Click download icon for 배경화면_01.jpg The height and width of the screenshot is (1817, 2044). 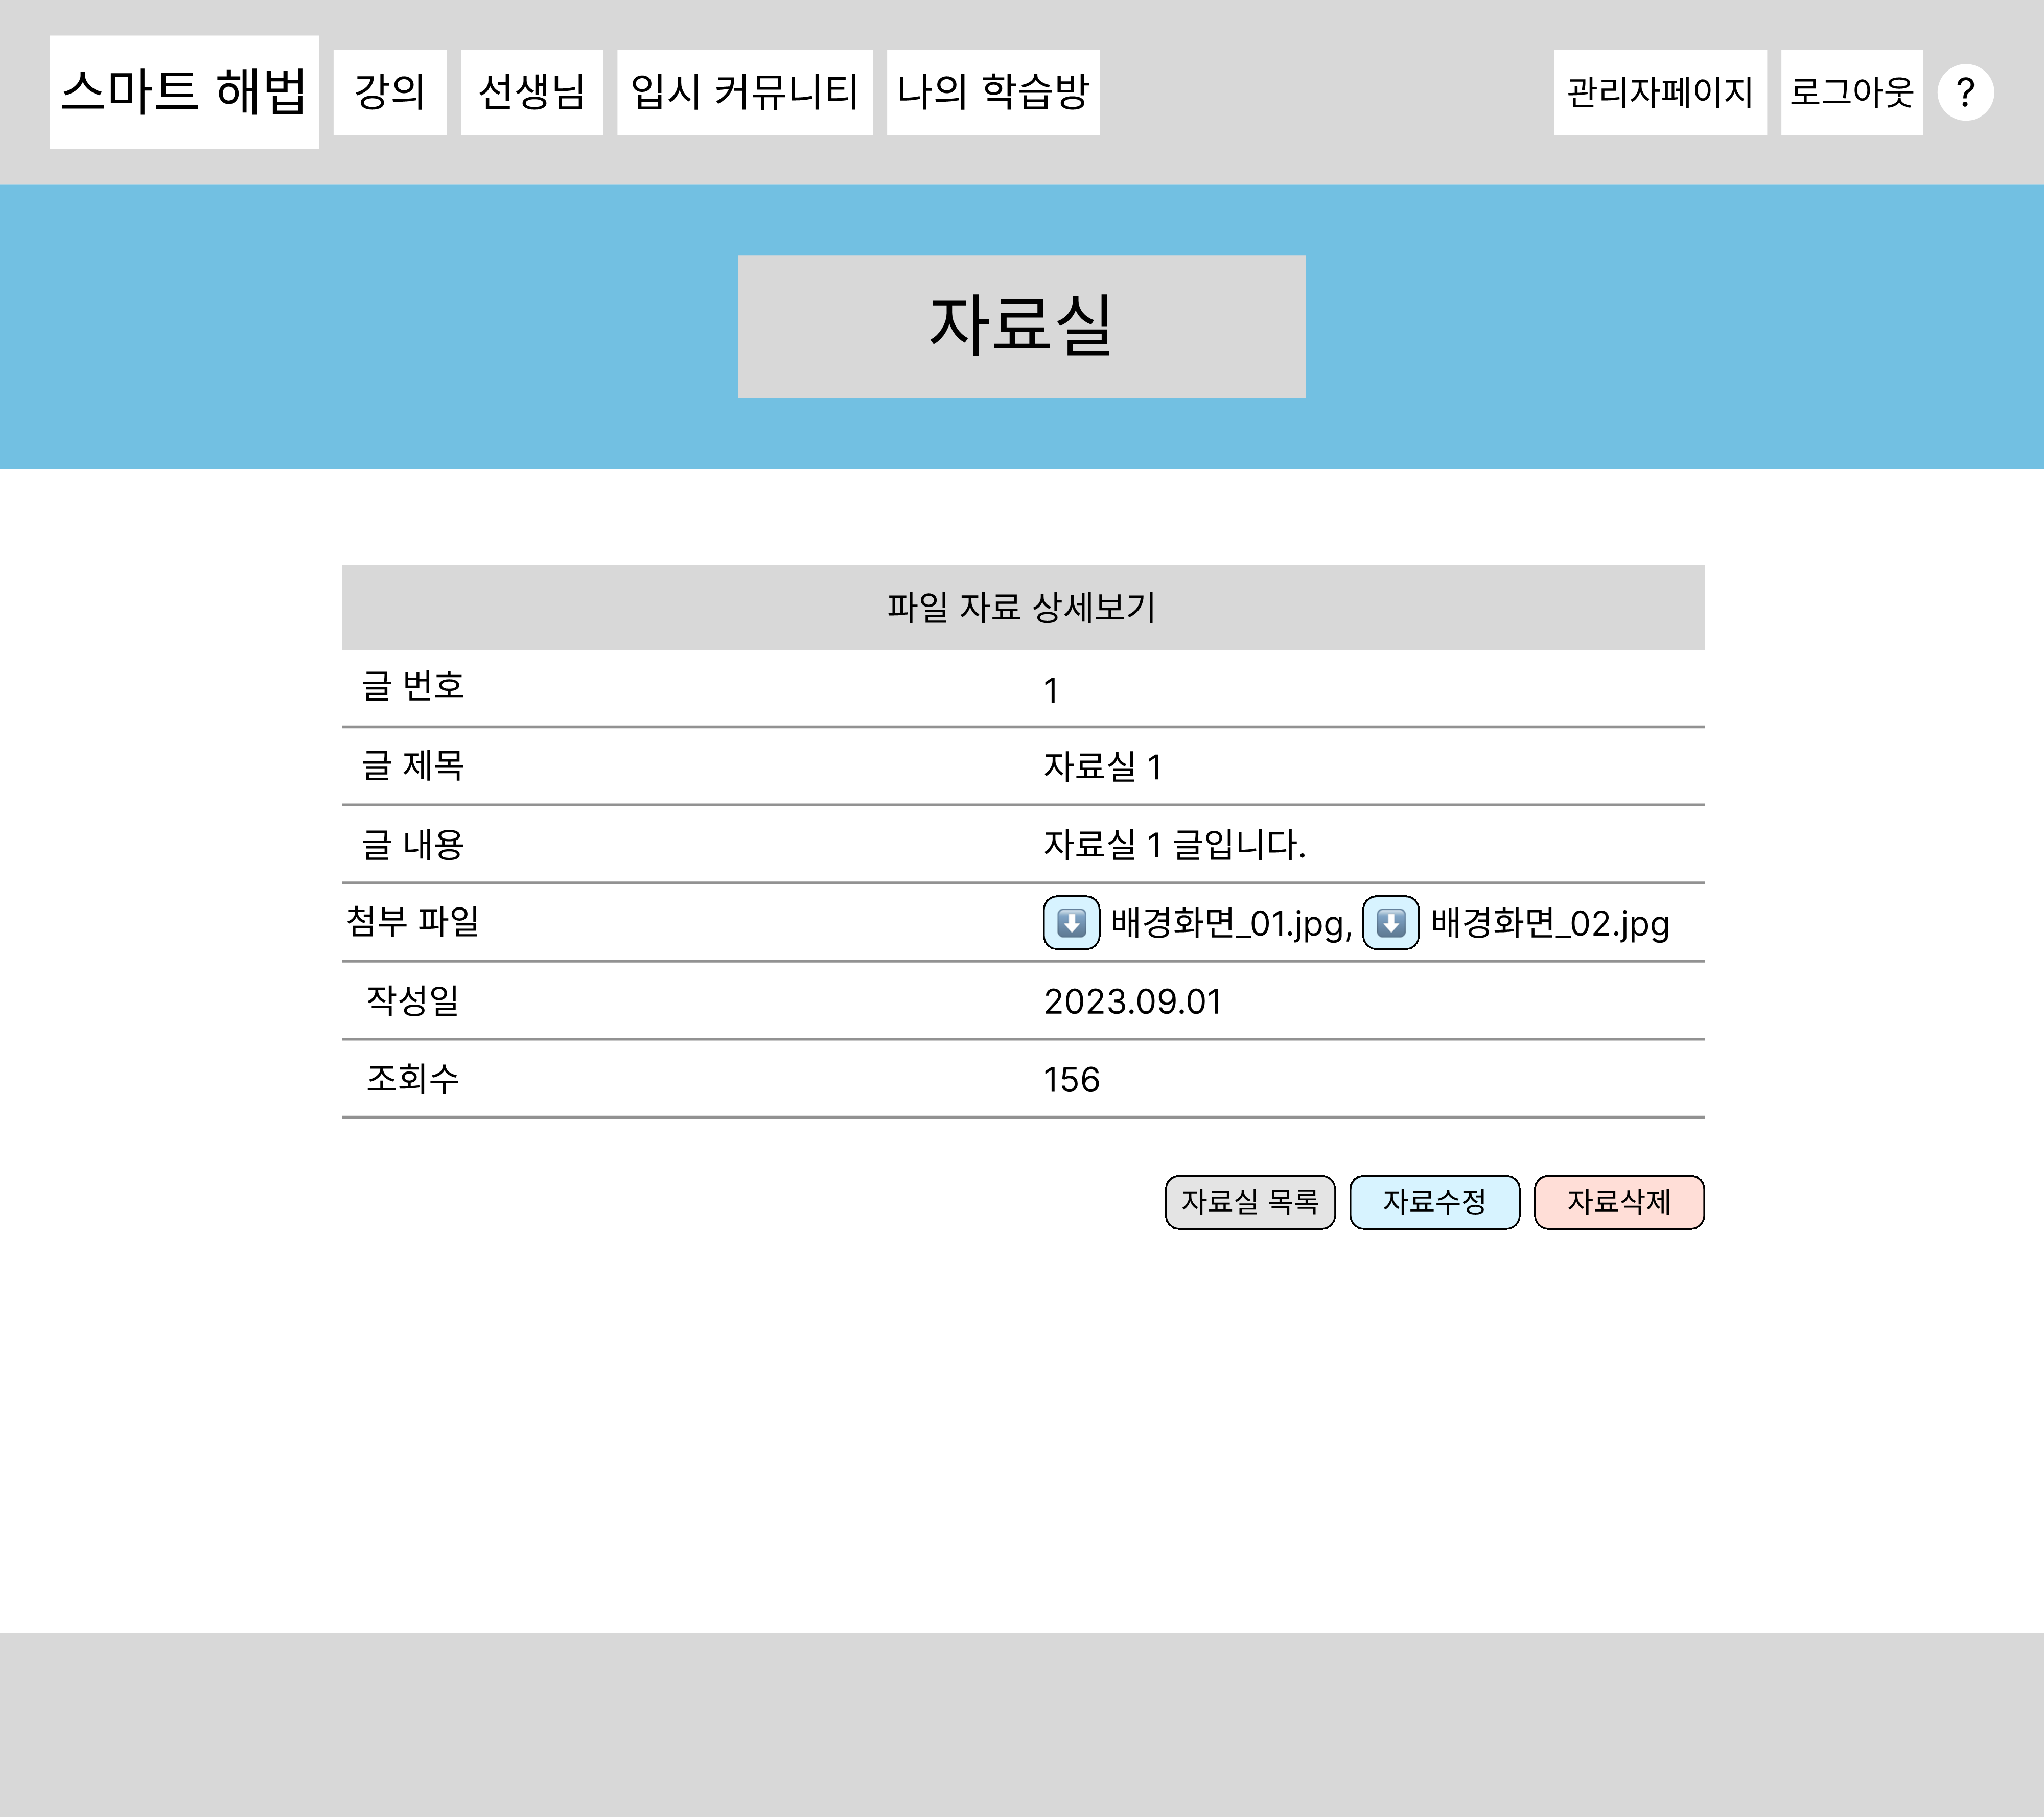coord(1071,922)
